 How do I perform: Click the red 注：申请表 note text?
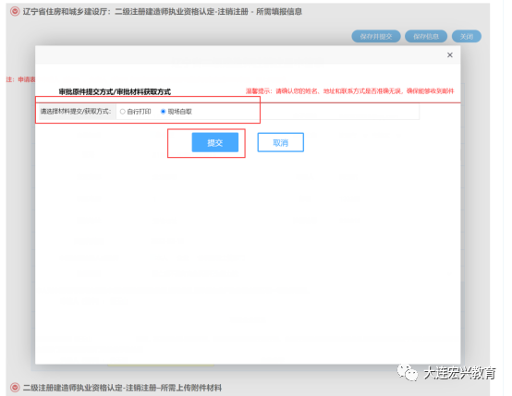tap(20, 79)
